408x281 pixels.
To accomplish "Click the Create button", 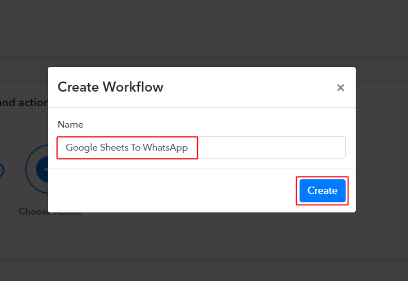I will tap(322, 191).
